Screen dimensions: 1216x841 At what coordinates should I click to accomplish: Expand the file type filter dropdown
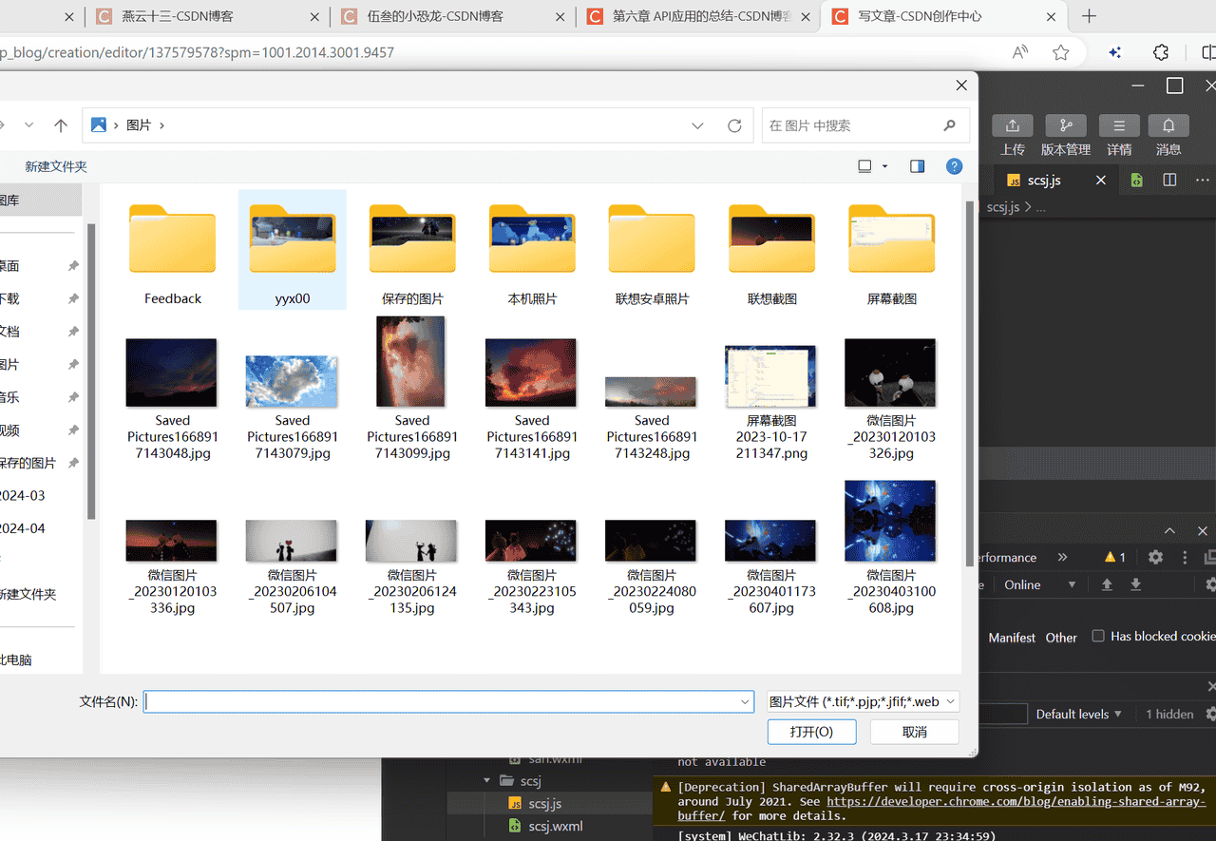pyautogui.click(x=863, y=701)
